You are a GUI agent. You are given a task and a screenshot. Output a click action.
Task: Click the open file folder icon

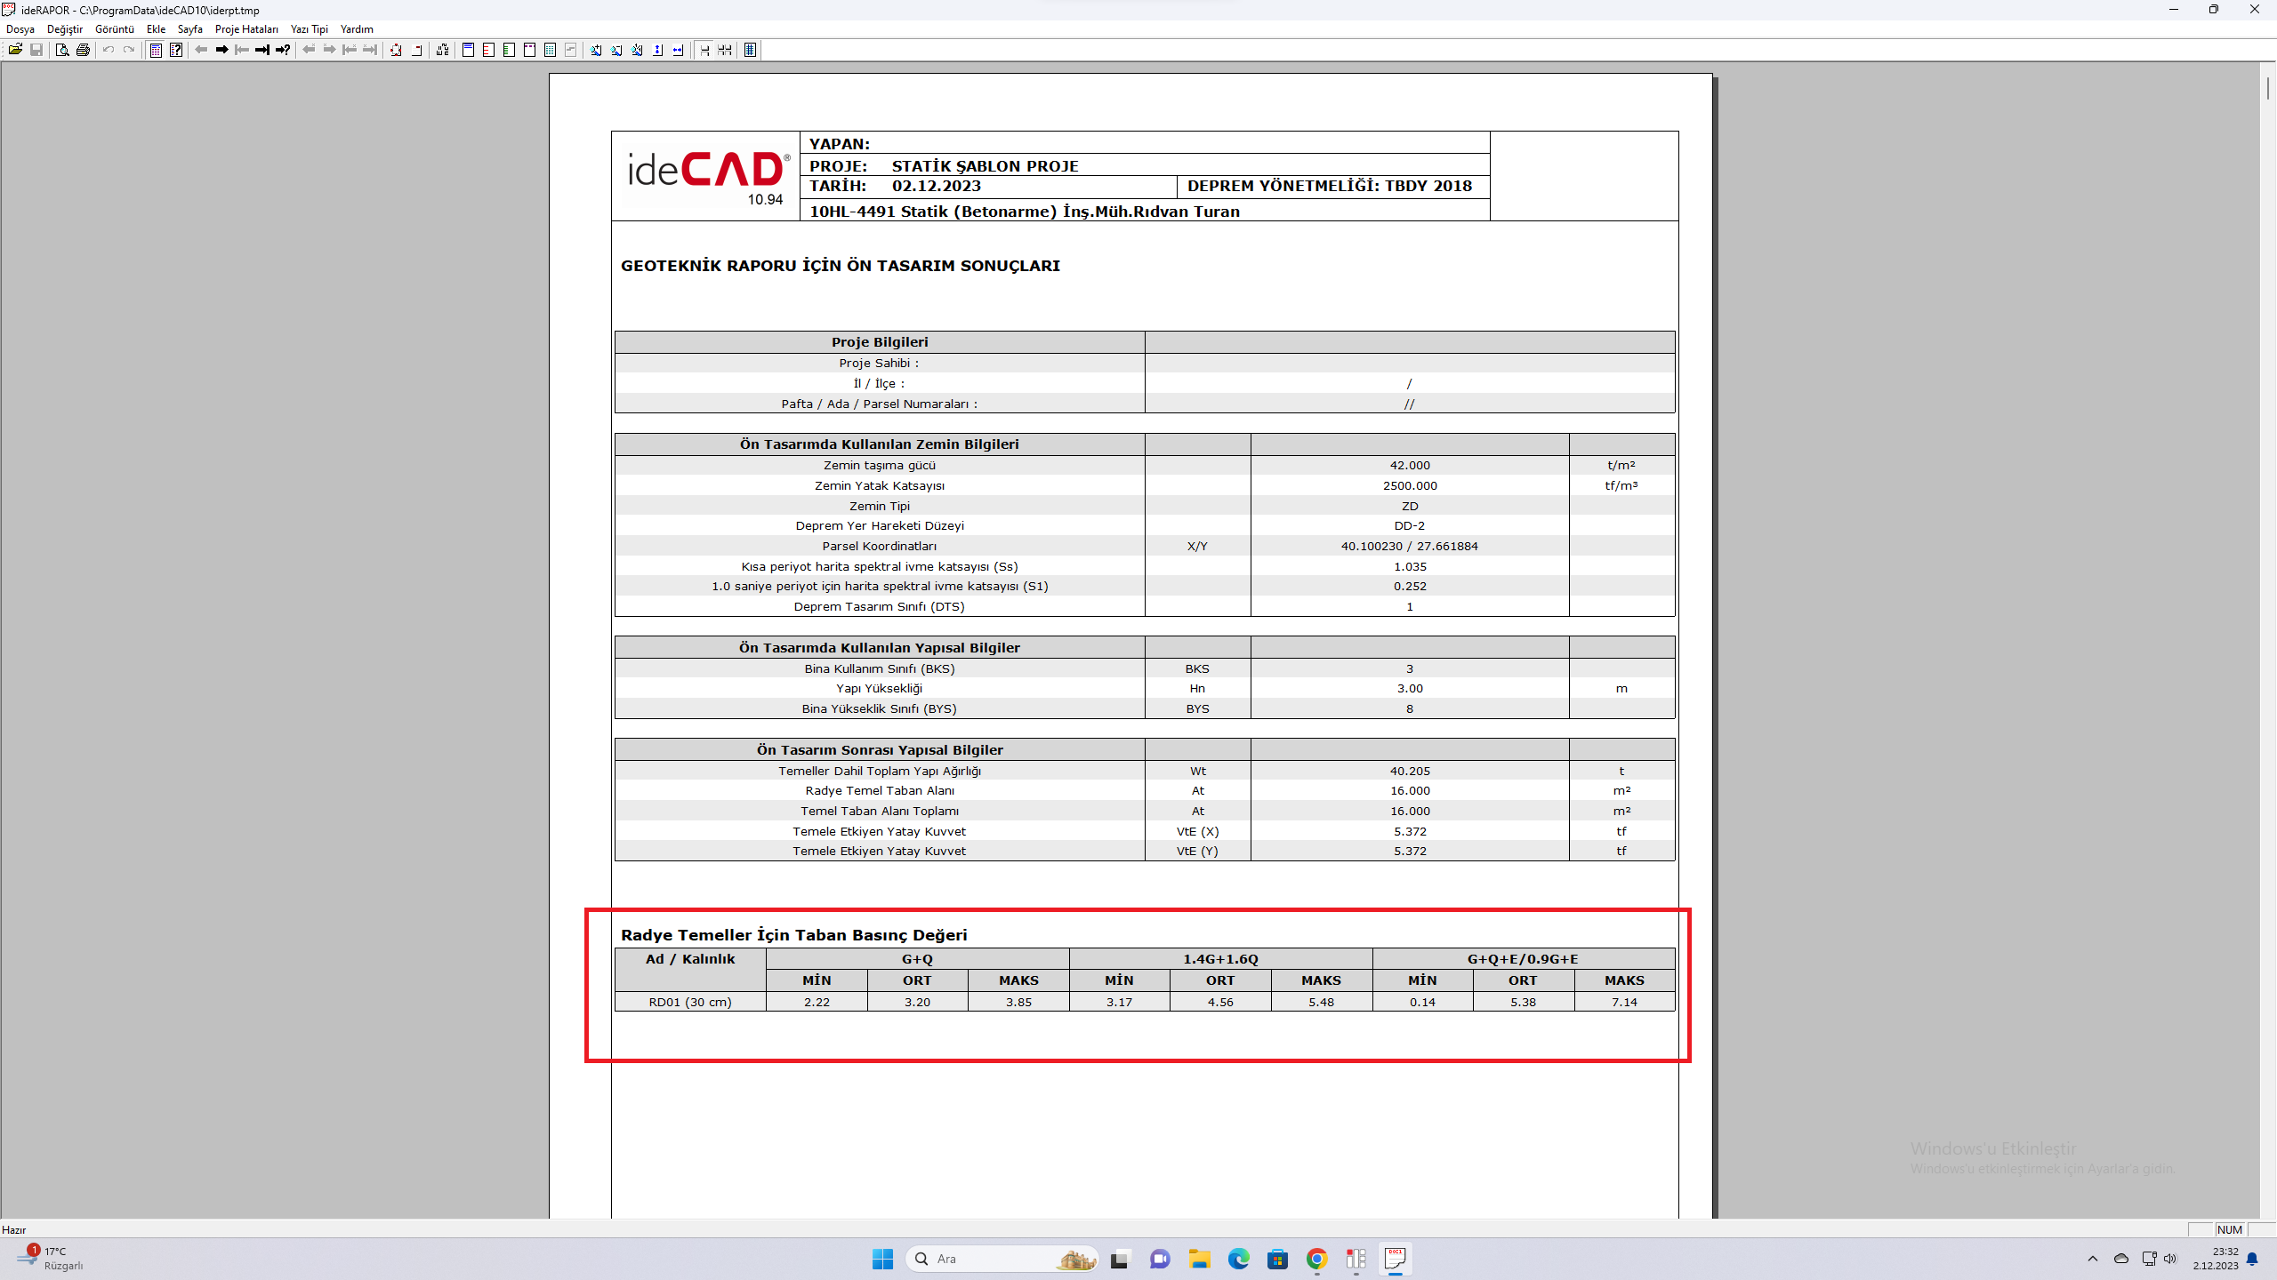15,50
